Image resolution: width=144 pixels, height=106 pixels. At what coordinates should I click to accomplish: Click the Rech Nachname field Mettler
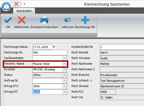[x=122, y=64]
